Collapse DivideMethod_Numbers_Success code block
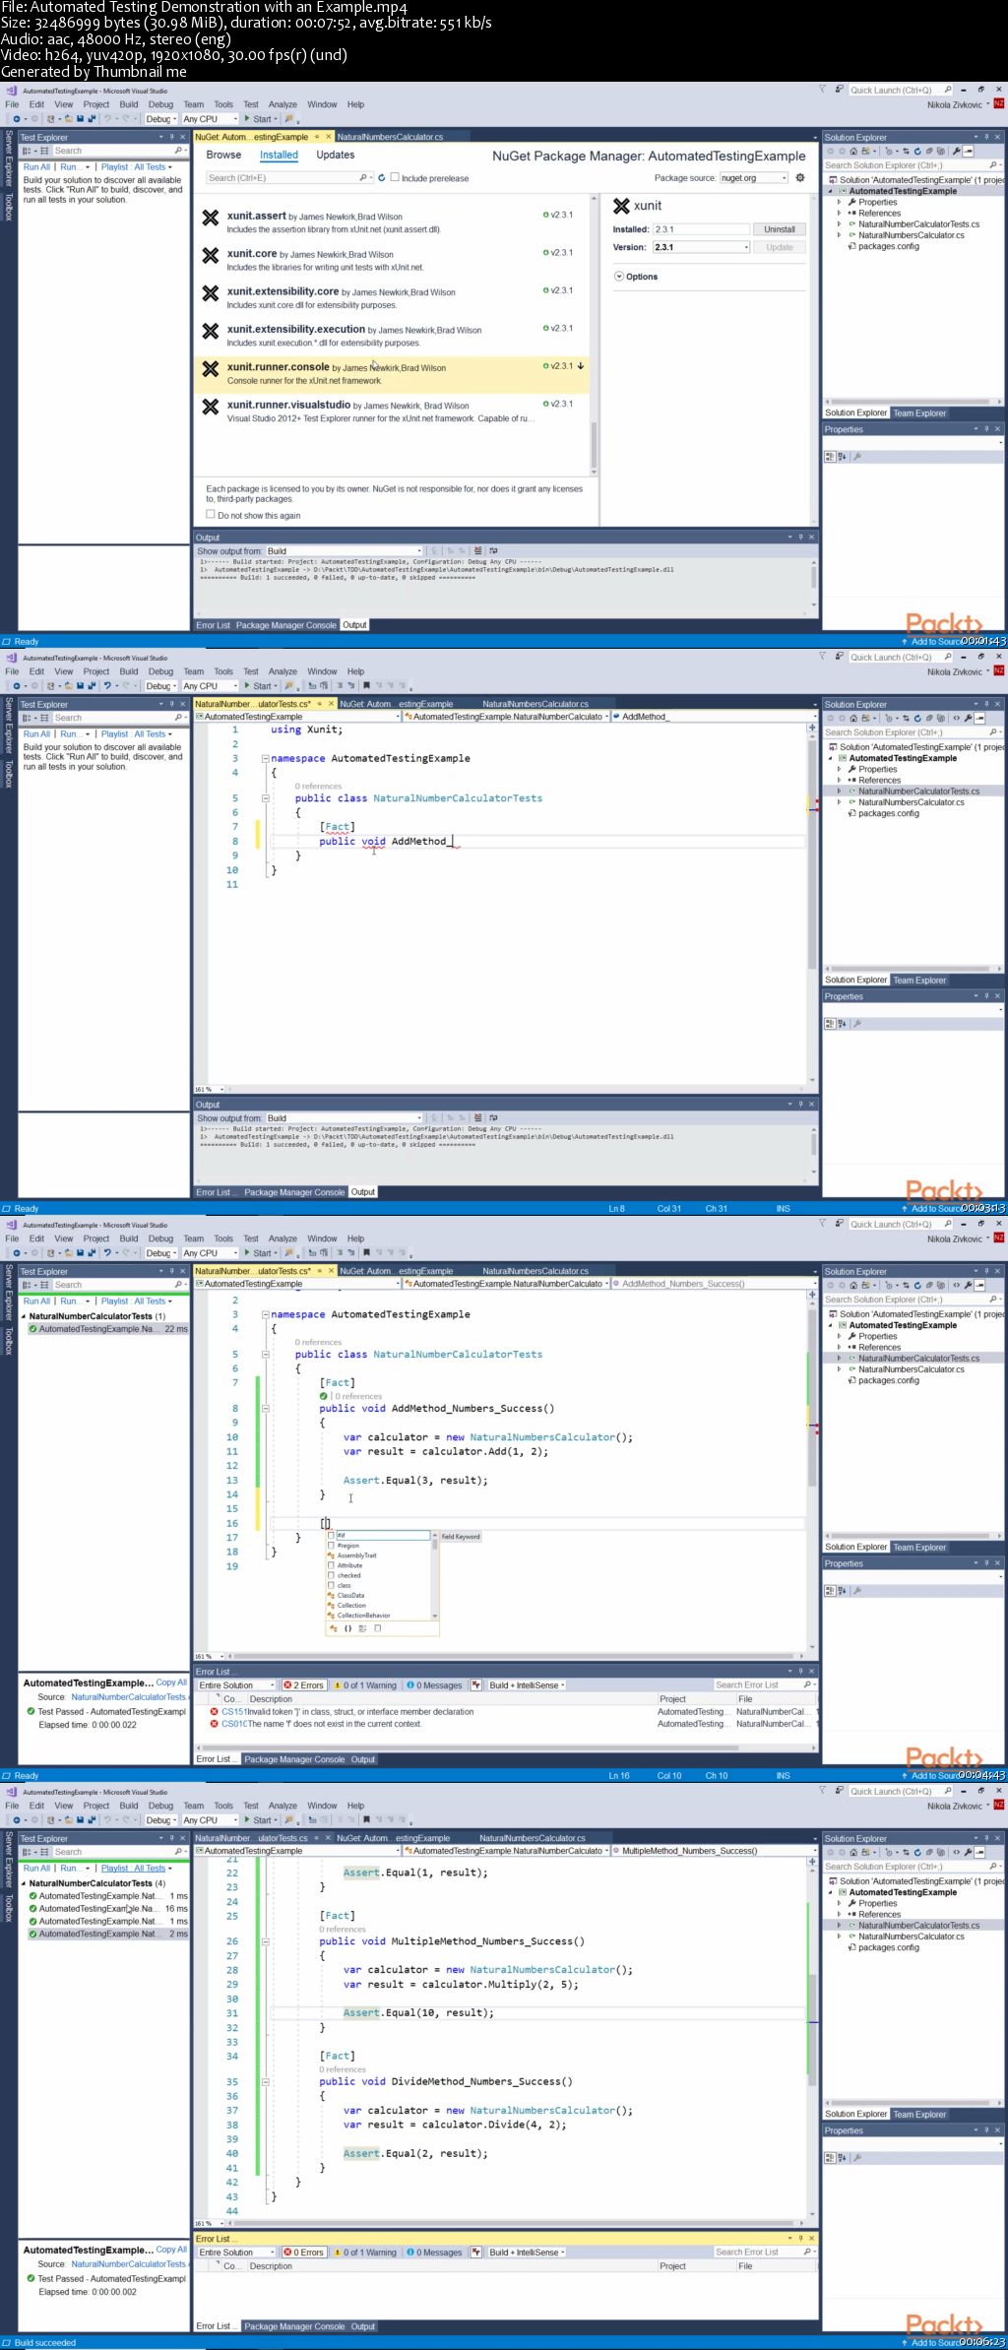Image resolution: width=1008 pixels, height=2350 pixels. [265, 2082]
